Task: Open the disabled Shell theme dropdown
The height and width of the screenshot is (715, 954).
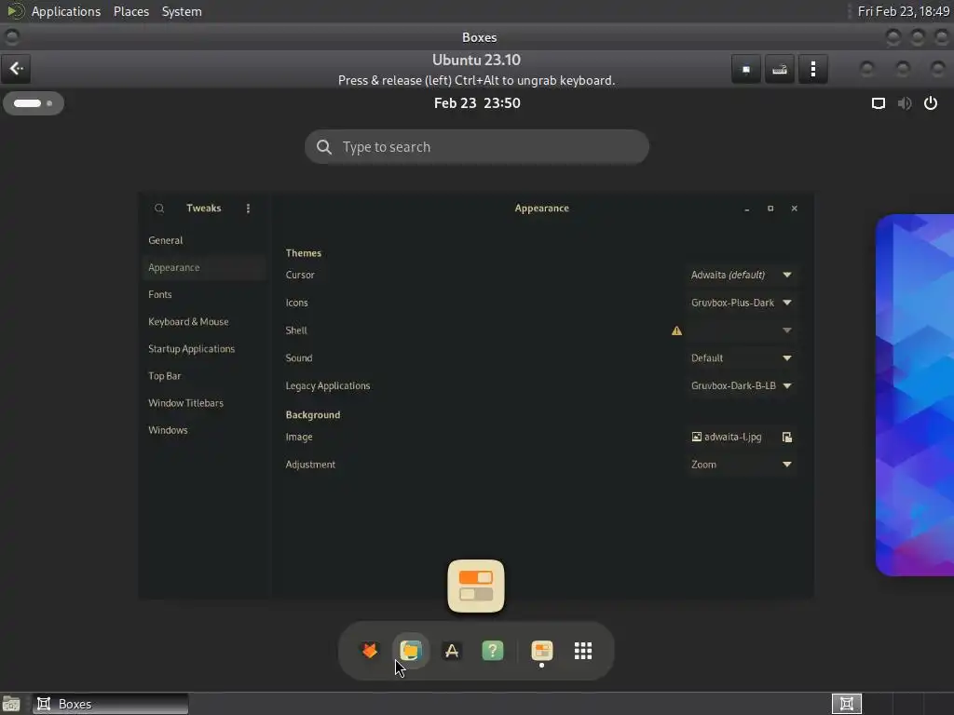Action: click(x=741, y=331)
